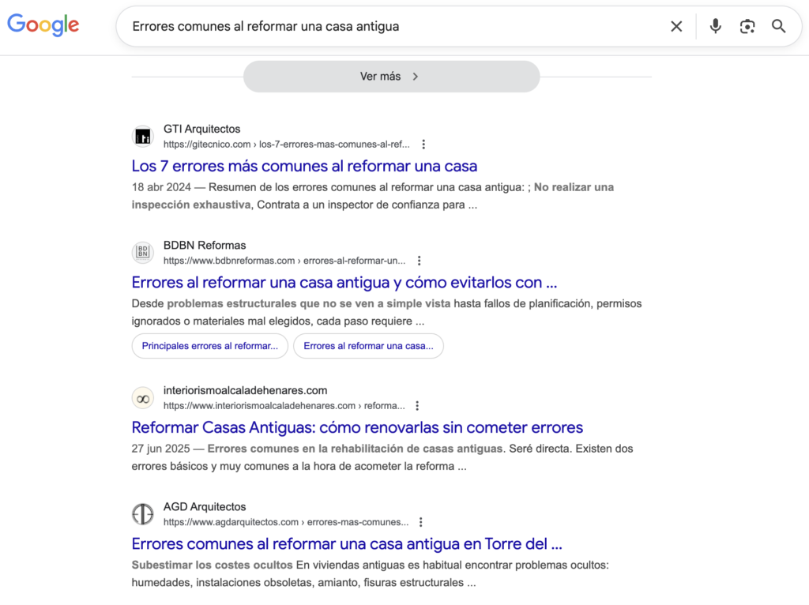The height and width of the screenshot is (605, 809).
Task: Click the X to clear the search query
Action: coord(676,26)
